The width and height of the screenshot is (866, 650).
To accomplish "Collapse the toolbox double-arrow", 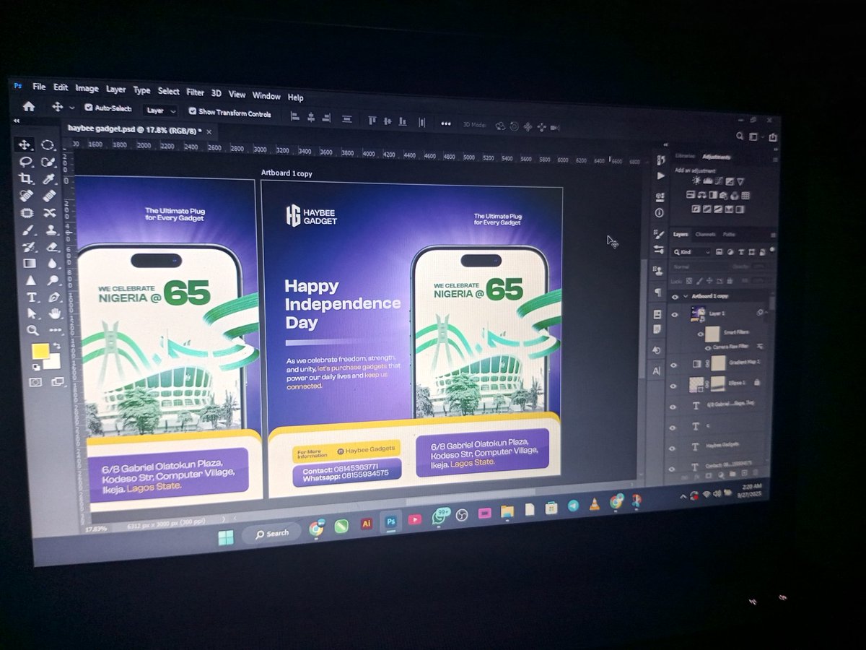I will click(17, 121).
